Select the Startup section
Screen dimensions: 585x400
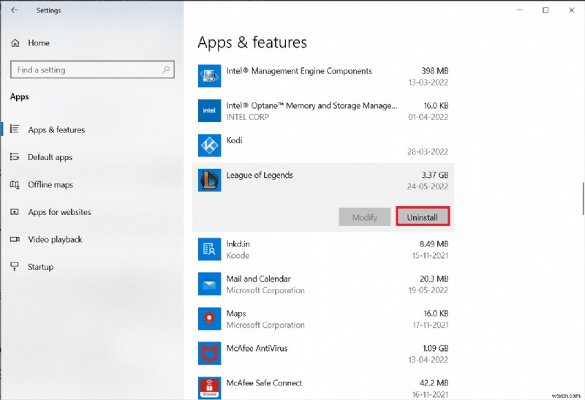pos(40,267)
